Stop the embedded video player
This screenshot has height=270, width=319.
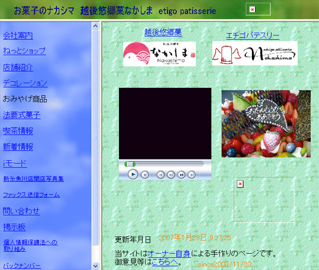pos(145,175)
